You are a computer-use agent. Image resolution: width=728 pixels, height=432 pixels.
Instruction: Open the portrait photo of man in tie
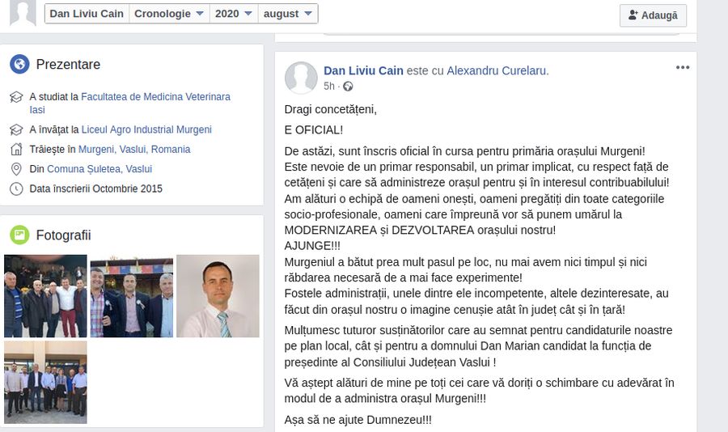point(218,296)
